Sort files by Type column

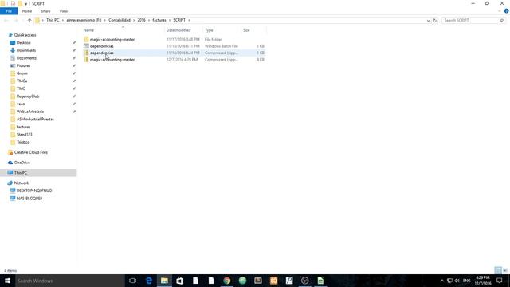[222, 30]
